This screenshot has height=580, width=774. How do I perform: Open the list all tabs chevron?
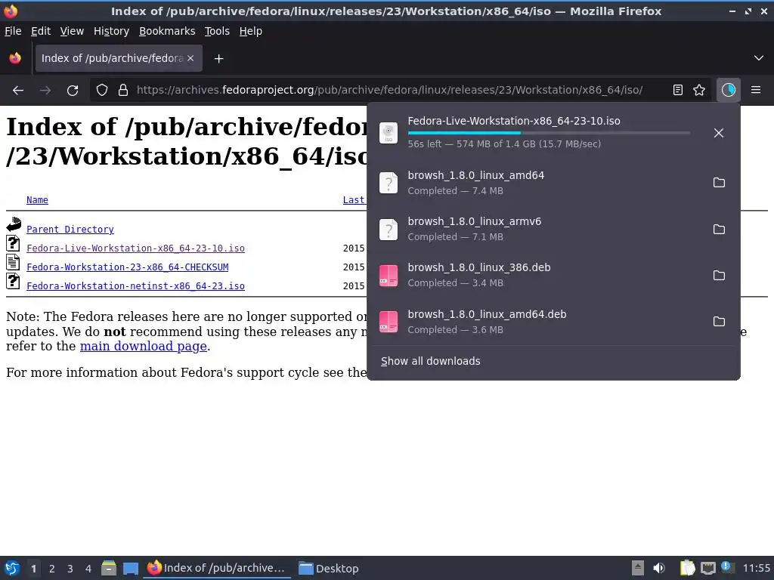click(x=759, y=58)
